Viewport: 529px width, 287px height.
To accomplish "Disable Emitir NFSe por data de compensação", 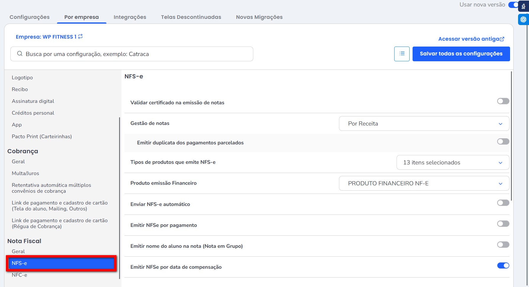I will (x=503, y=266).
